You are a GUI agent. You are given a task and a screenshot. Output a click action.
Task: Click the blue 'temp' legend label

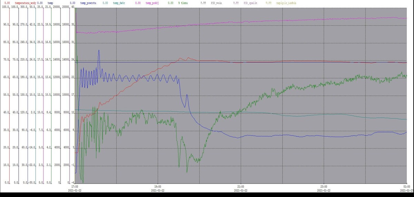tap(50, 3)
